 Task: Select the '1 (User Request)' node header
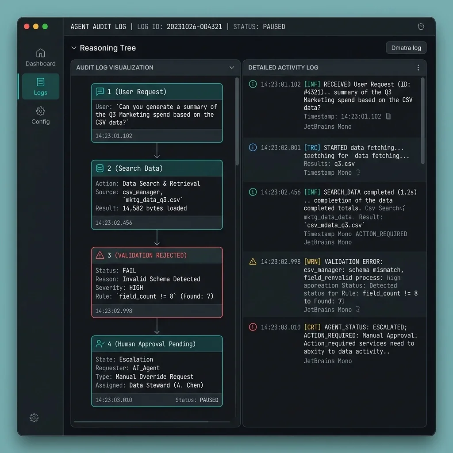pos(157,92)
